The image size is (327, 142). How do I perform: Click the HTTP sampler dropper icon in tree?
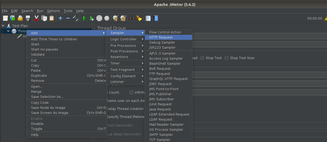pos(19,36)
